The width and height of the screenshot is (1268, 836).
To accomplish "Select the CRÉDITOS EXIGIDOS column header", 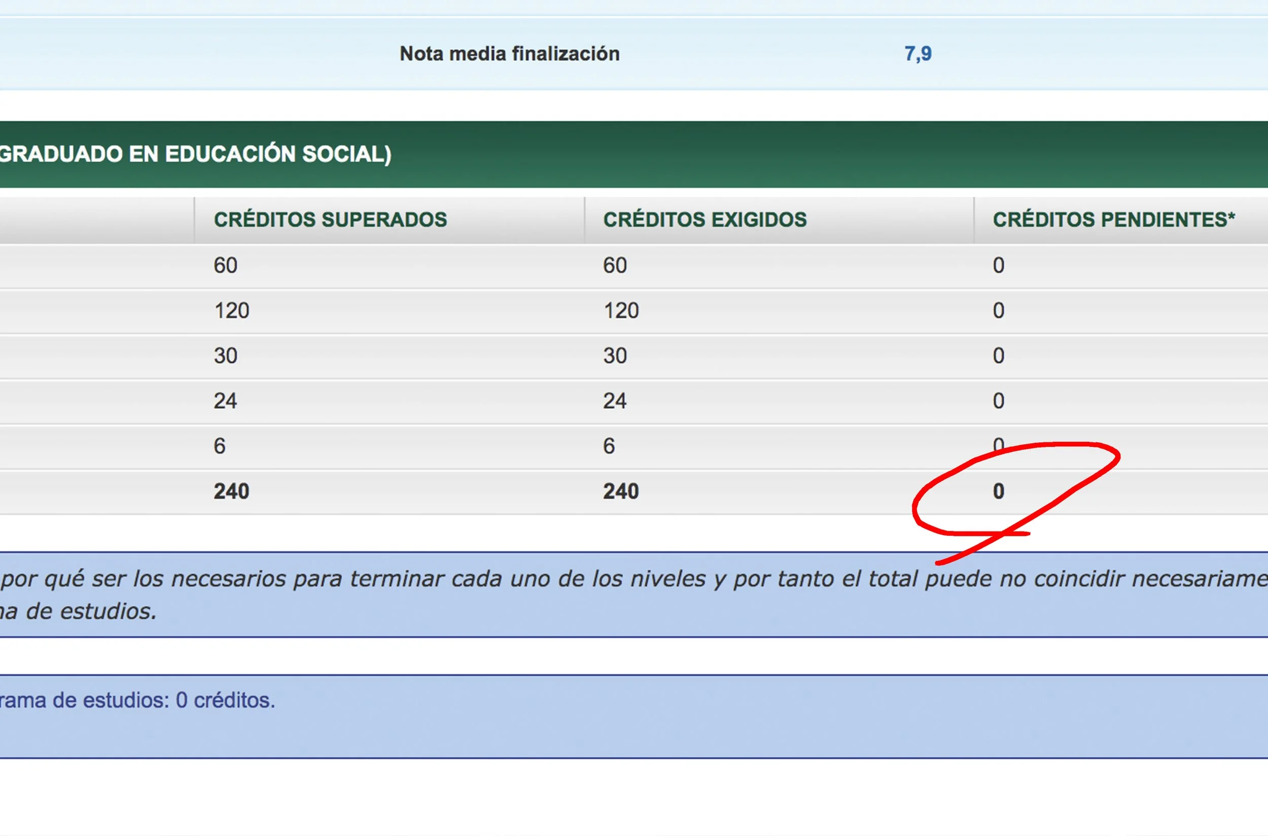I will (705, 220).
